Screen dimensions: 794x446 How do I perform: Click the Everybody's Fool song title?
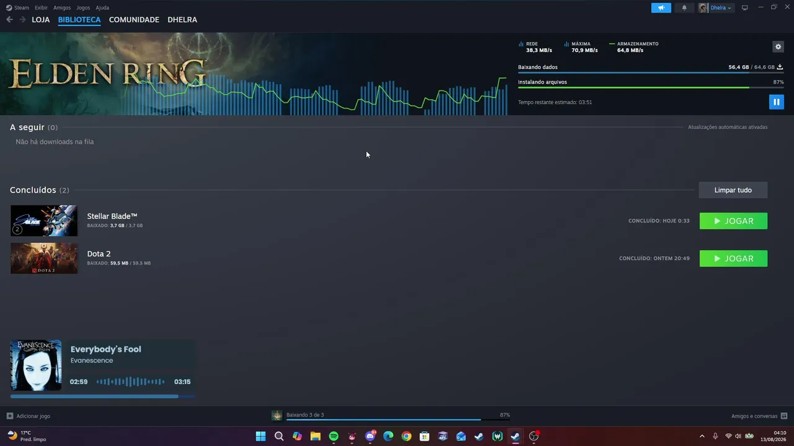click(106, 349)
